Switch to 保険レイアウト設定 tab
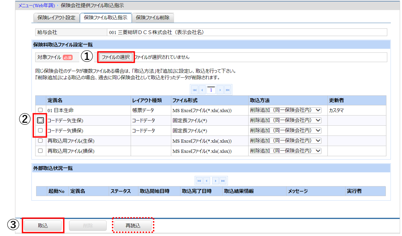This screenshot has height=236, width=402. (x=56, y=18)
